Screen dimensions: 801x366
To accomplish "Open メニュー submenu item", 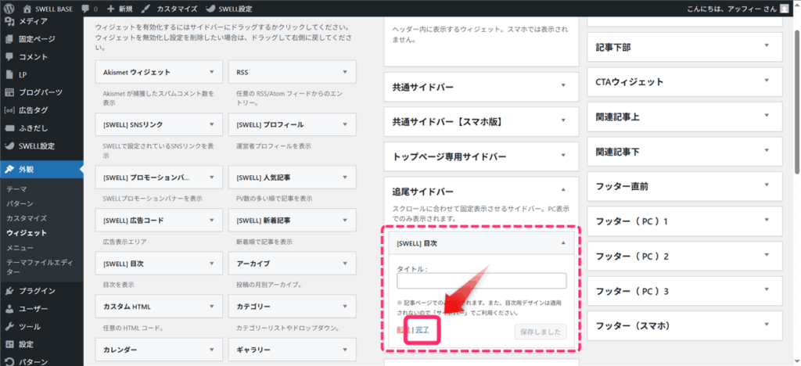I will point(20,248).
